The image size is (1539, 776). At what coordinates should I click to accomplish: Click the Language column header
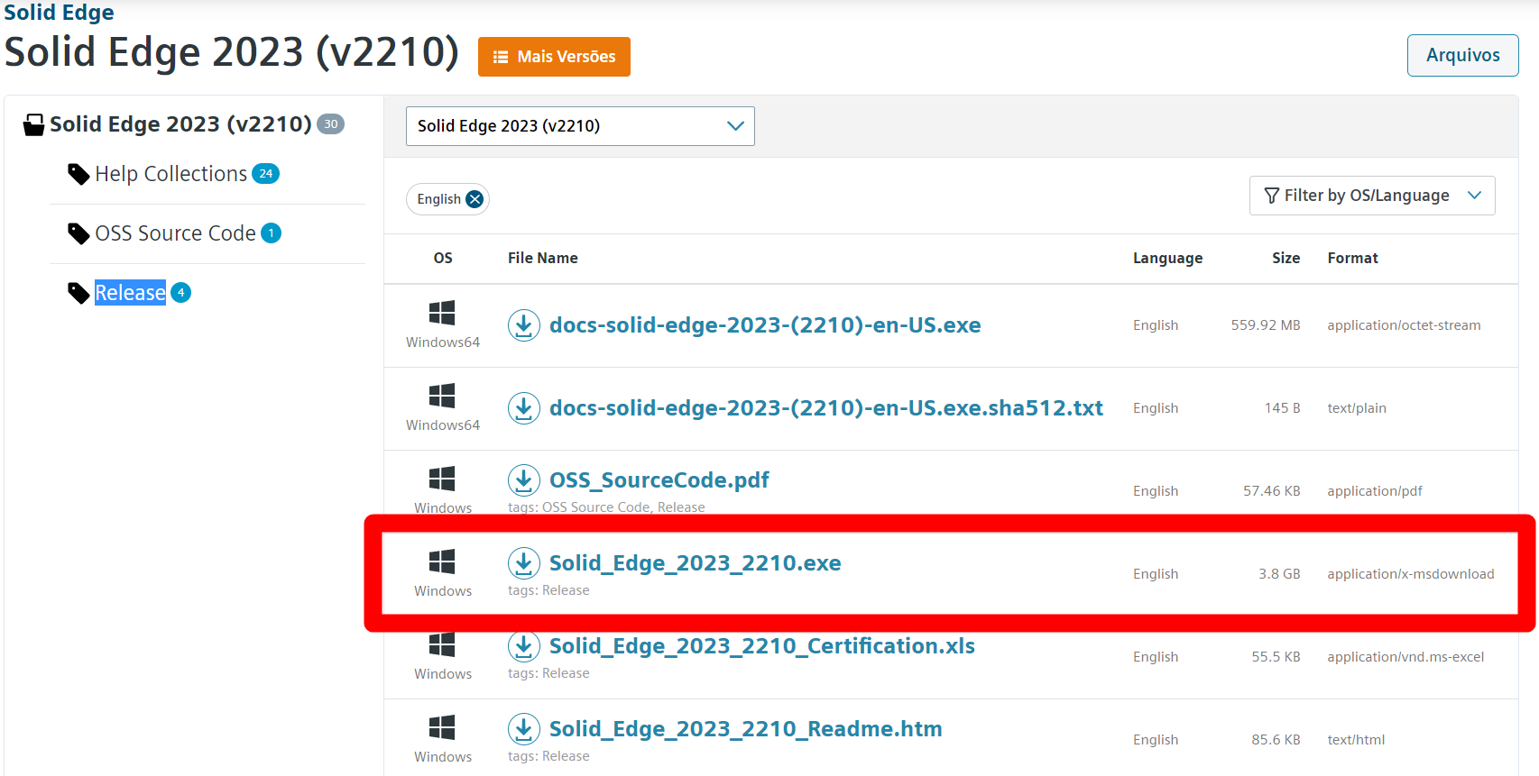[1168, 259]
